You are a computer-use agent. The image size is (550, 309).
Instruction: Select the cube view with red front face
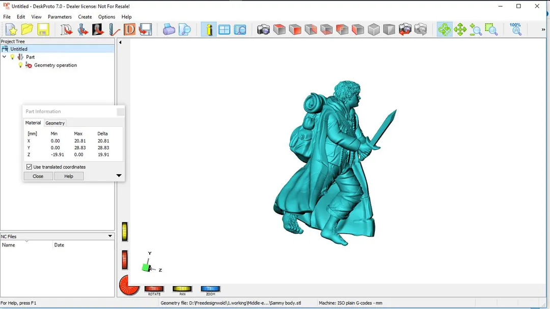[295, 30]
